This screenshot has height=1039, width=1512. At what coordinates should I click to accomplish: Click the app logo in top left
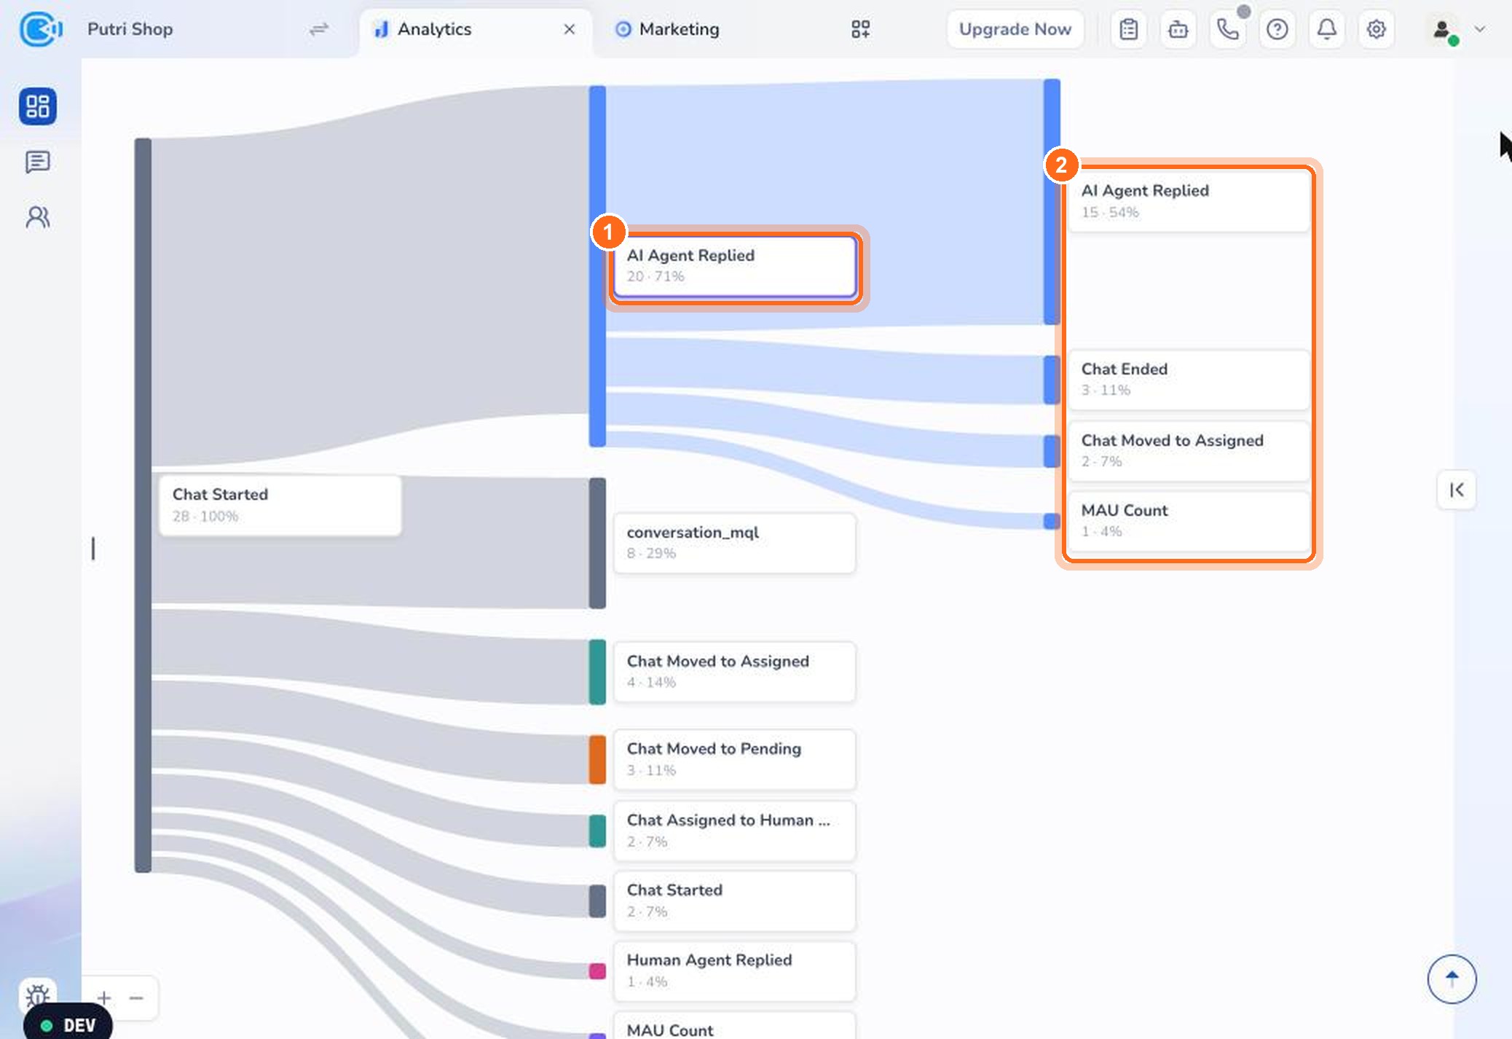41,29
